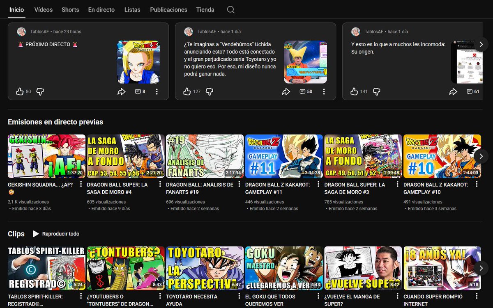Open options menu of Vendehúmos Uchida post
This screenshot has height=308, width=493.
(324, 91)
